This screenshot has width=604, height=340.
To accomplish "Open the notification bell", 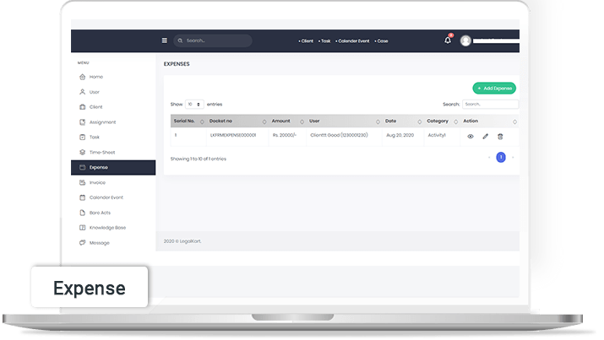I will pos(448,40).
